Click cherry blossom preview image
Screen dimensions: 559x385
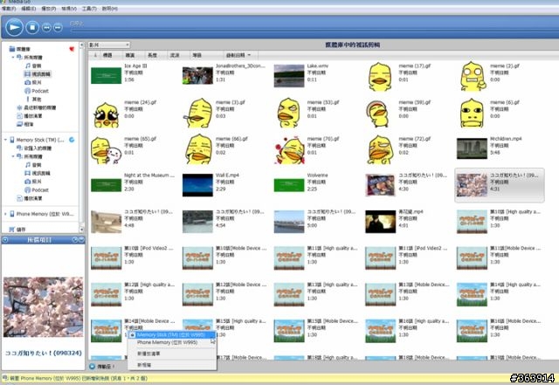tap(43, 307)
